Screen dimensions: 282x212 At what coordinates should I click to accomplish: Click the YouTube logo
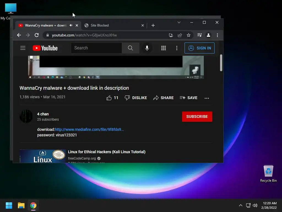coord(45,48)
